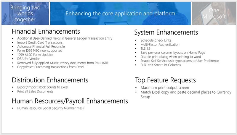Open 'Enhancing the core application and platform' banner
Viewport: 237px width, 135px height.
[x=120, y=14]
